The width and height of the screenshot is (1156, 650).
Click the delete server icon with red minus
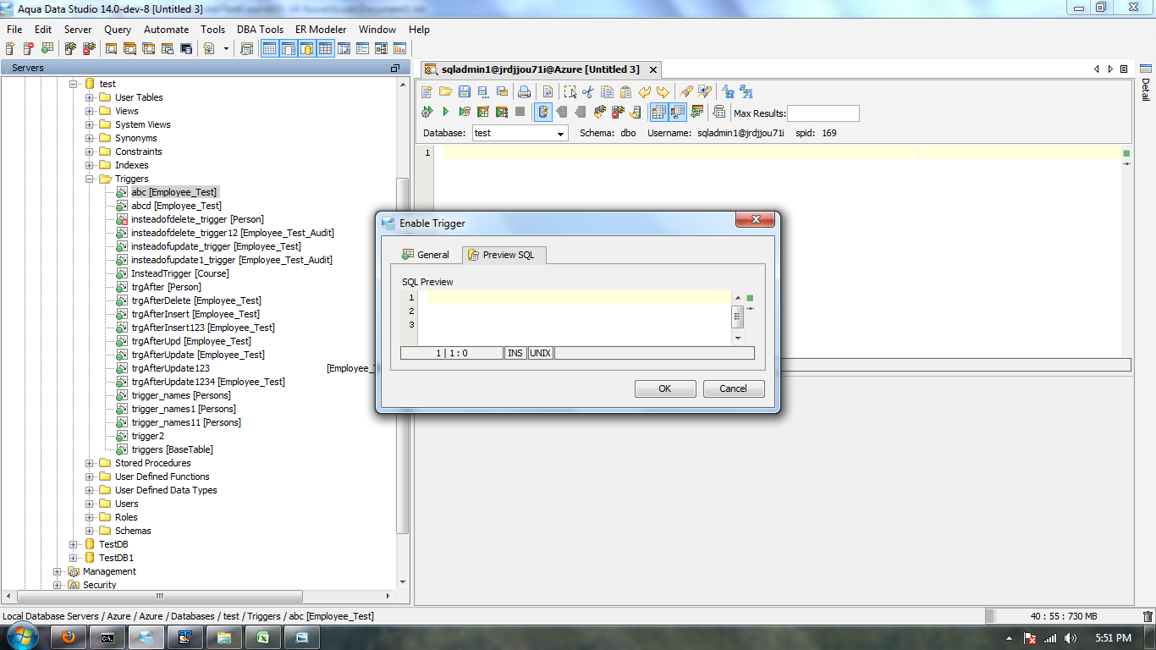tap(29, 48)
